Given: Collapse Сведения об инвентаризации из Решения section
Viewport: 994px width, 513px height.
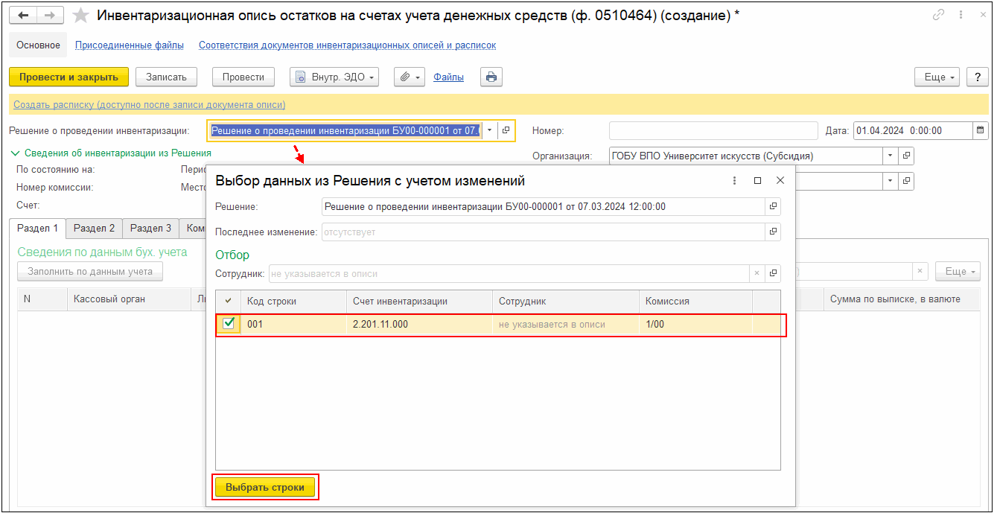Looking at the screenshot, I should tap(110, 153).
